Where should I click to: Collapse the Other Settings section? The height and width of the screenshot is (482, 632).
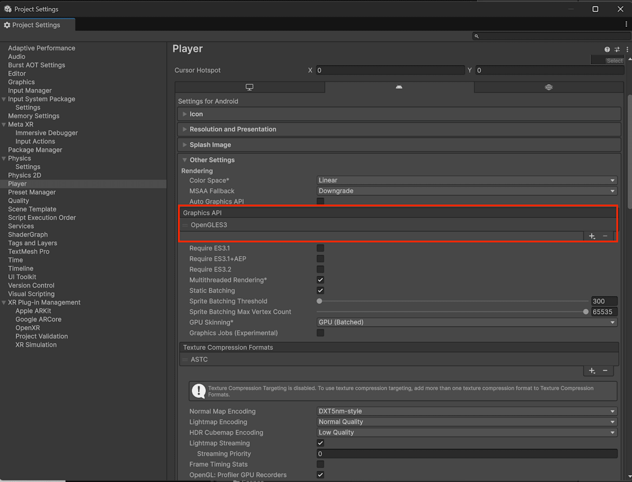pyautogui.click(x=399, y=160)
